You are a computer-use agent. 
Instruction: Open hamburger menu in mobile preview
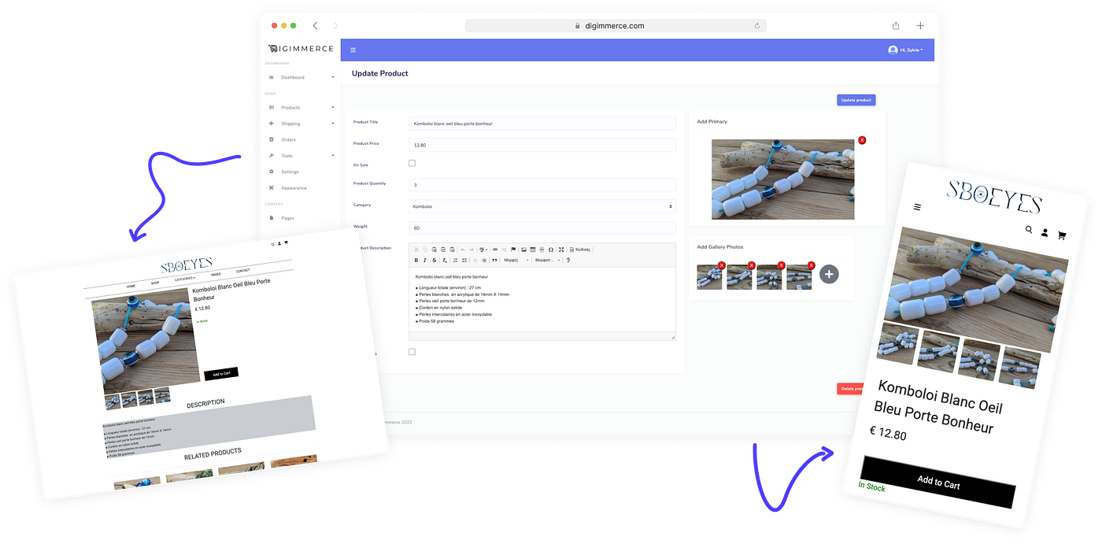click(917, 208)
